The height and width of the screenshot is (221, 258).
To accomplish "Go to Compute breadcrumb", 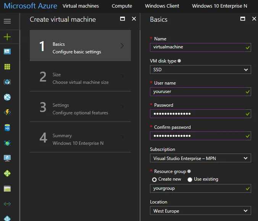I will click(x=122, y=6).
